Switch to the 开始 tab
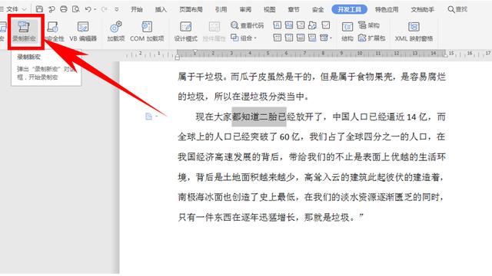The height and width of the screenshot is (276, 492). pyautogui.click(x=137, y=9)
